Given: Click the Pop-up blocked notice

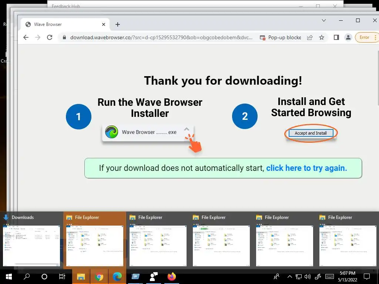Looking at the screenshot, I should (x=281, y=37).
